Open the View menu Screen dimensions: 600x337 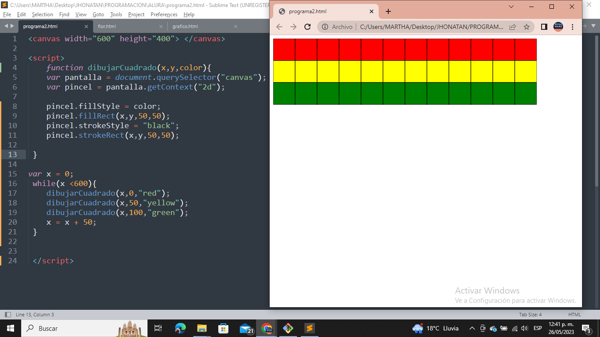(x=81, y=14)
